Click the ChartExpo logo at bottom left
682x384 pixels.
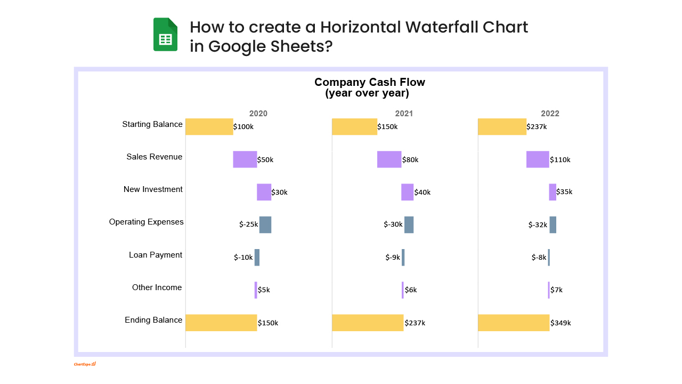(x=85, y=364)
